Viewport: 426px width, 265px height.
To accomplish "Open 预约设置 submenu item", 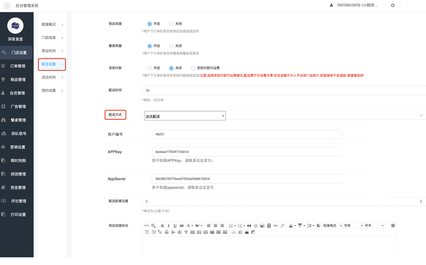I will 52,90.
